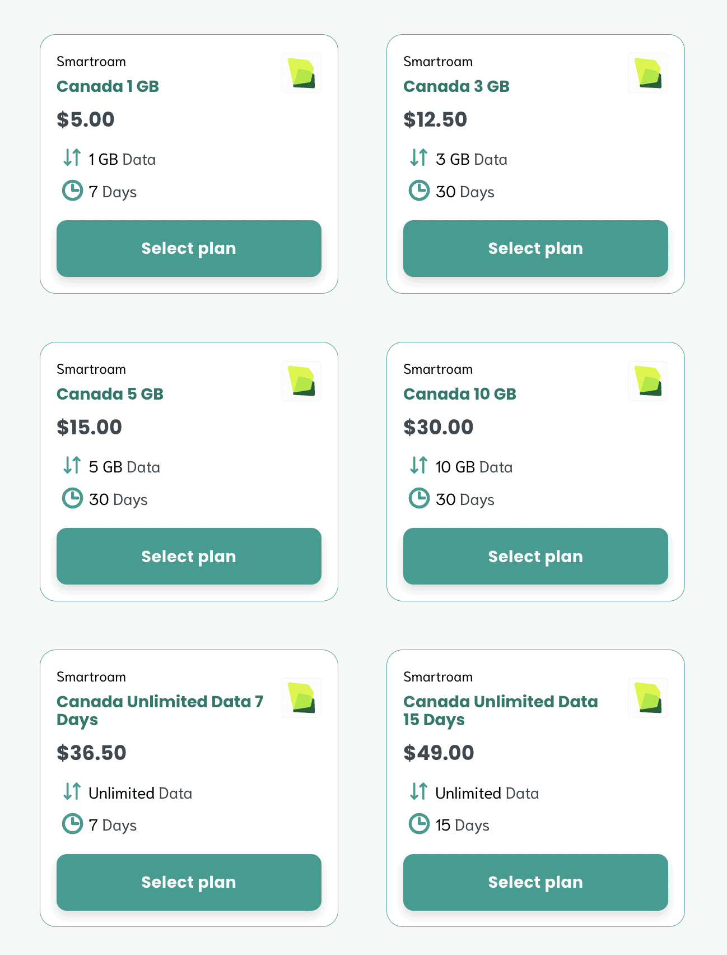Click the clock icon next to 7 Days on Canada 1 GB
The width and height of the screenshot is (727, 955).
tap(72, 191)
